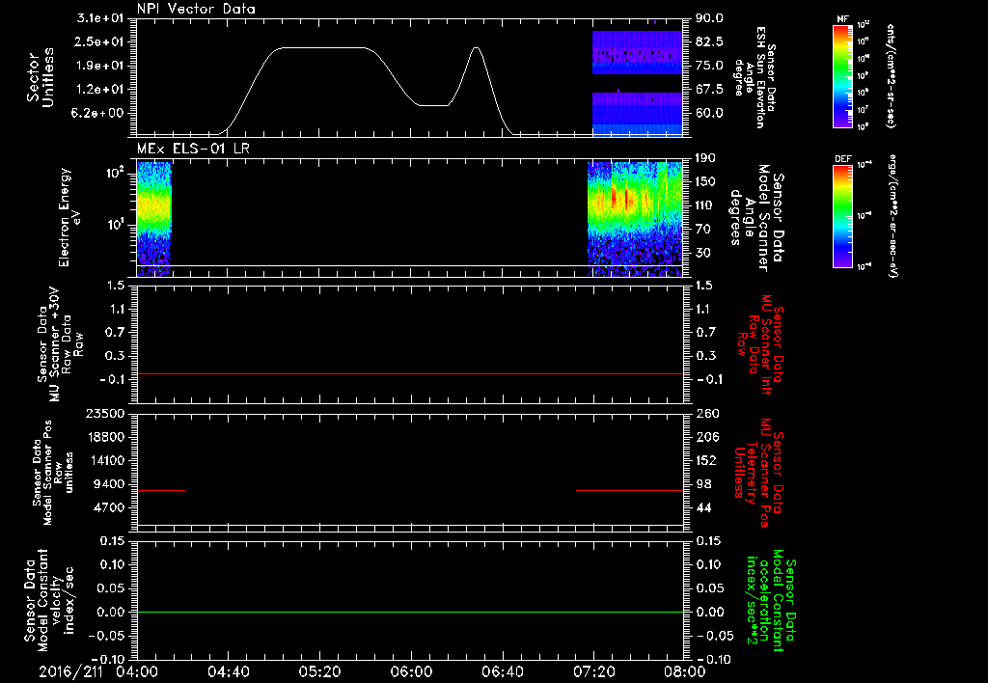
Task: Click the '67.5' Sun Elevation Angle tick
Action: point(709,90)
